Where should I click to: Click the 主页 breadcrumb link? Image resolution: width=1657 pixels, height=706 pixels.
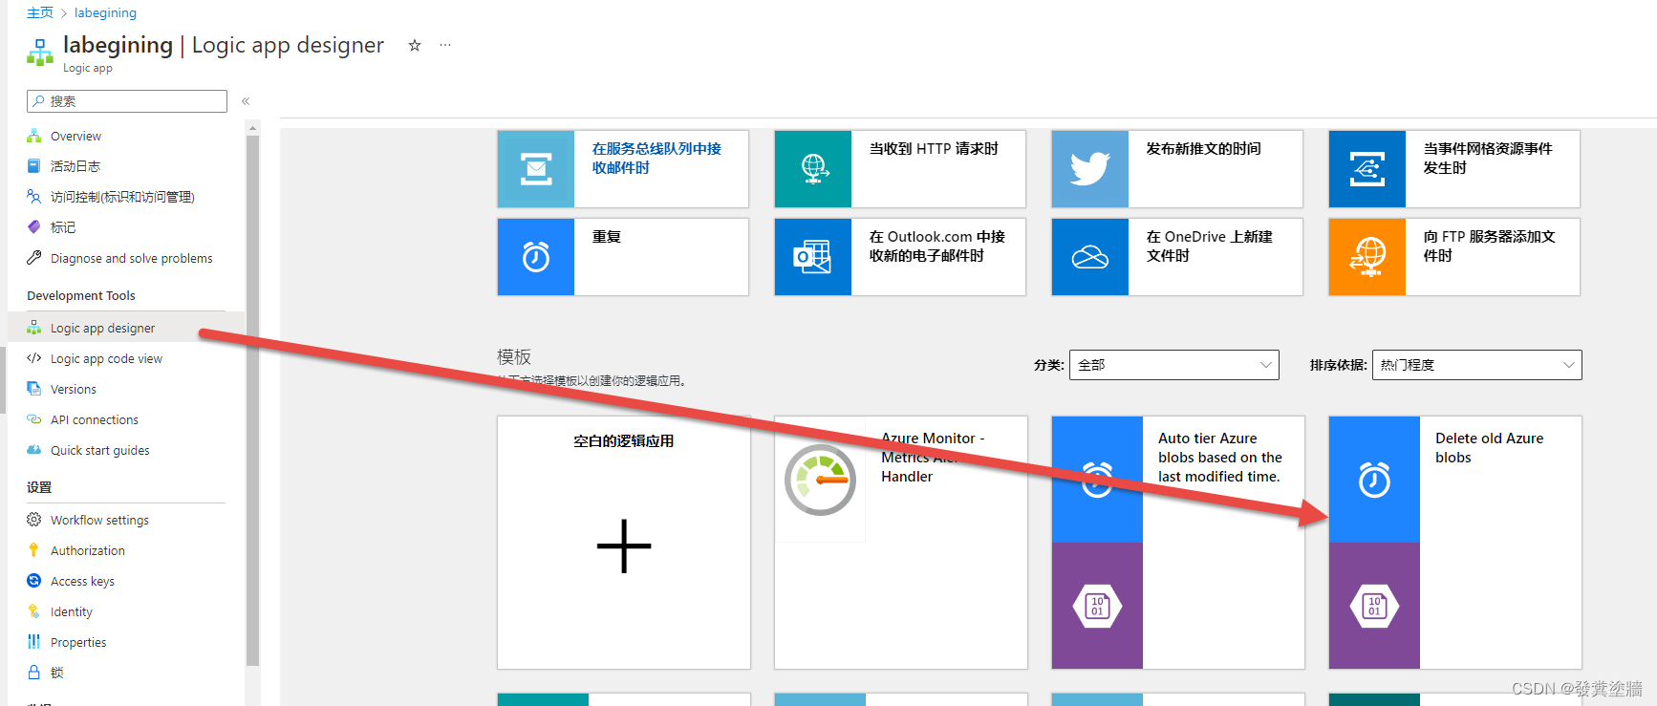(40, 12)
